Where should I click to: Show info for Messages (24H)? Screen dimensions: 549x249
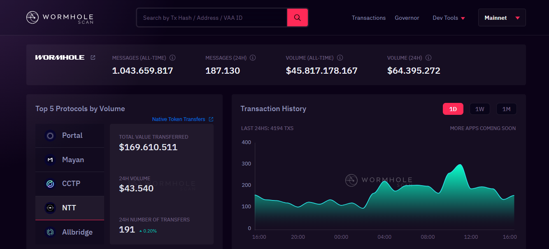coord(253,58)
